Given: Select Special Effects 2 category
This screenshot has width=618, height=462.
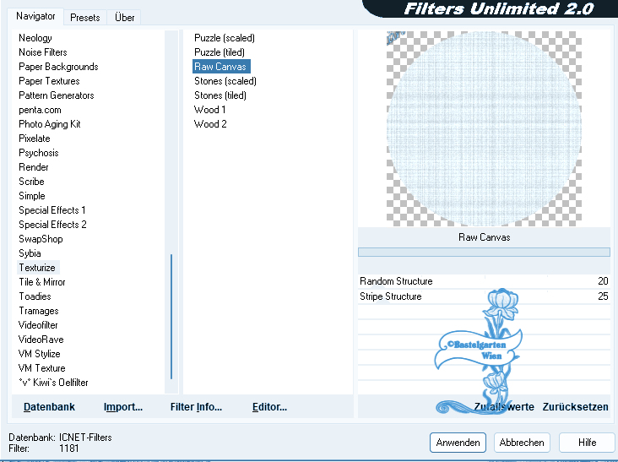Looking at the screenshot, I should pyautogui.click(x=52, y=225).
